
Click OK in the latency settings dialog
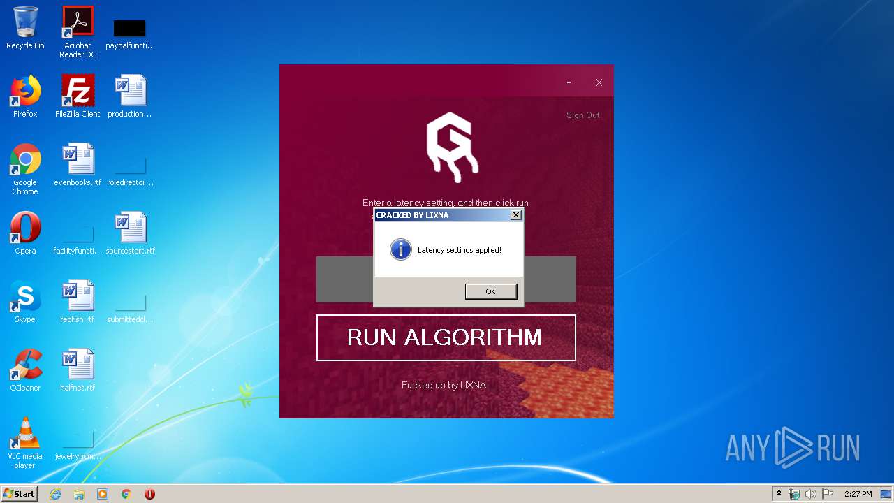(491, 291)
